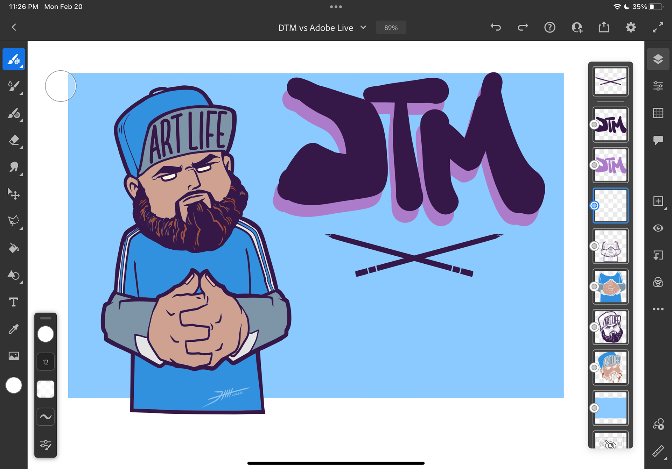The width and height of the screenshot is (672, 469).
Task: Select the live brush tool
Action: 14,86
